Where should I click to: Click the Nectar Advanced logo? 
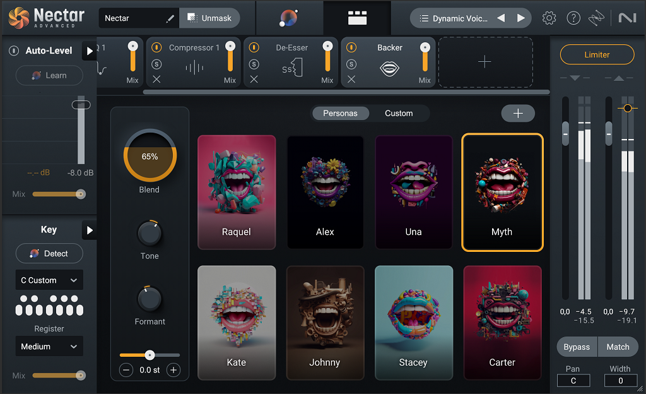pyautogui.click(x=46, y=18)
